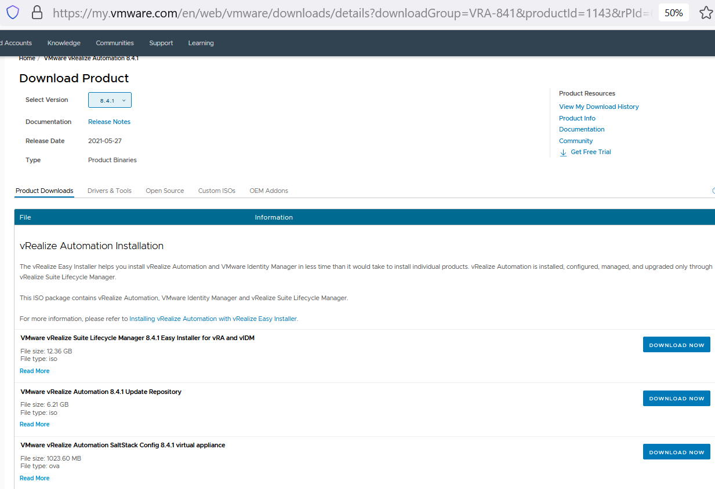The image size is (715, 489).
Task: Click the Select Version label
Action: (x=47, y=100)
